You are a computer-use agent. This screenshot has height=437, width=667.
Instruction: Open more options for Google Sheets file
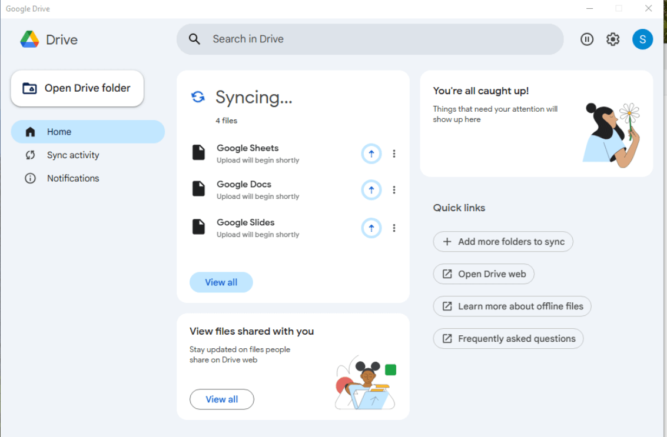coord(394,154)
